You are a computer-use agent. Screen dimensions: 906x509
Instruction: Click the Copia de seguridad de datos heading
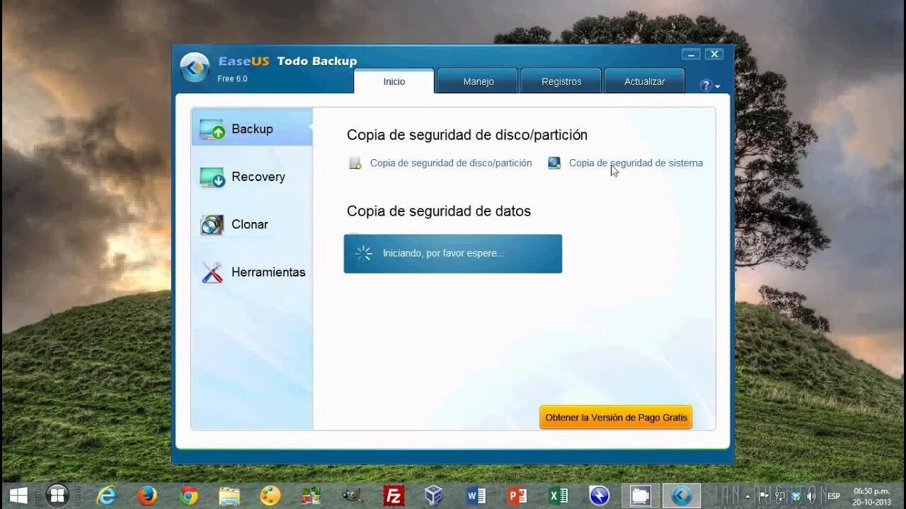click(x=439, y=211)
